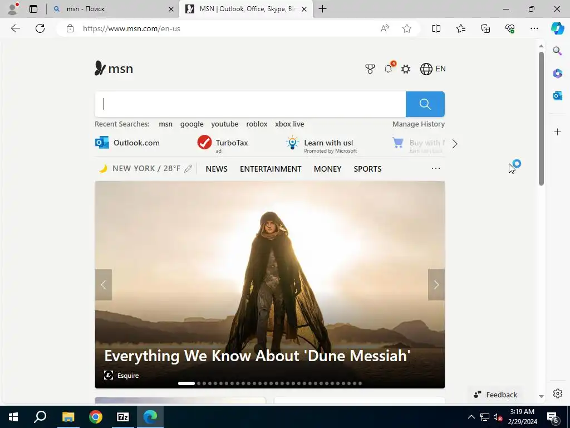The width and height of the screenshot is (570, 428).
Task: Click the MSN search input field
Action: [250, 104]
